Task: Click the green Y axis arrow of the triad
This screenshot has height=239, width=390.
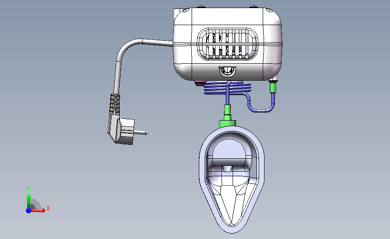Action: pyautogui.click(x=29, y=201)
